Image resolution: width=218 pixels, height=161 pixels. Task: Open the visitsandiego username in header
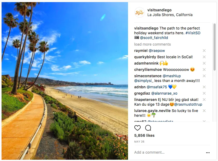coord(159,9)
